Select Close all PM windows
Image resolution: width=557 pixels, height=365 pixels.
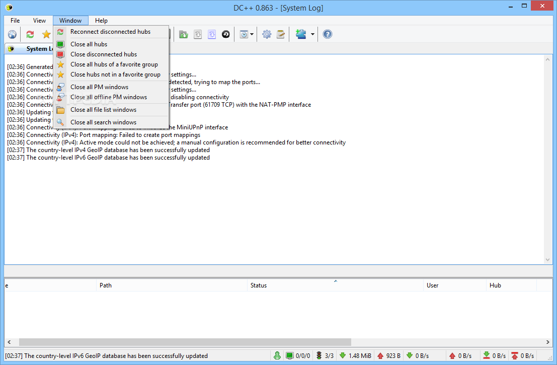[x=111, y=87]
